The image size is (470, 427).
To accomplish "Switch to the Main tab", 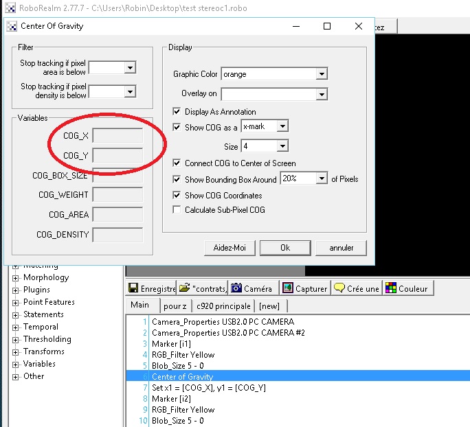I will 143,305.
